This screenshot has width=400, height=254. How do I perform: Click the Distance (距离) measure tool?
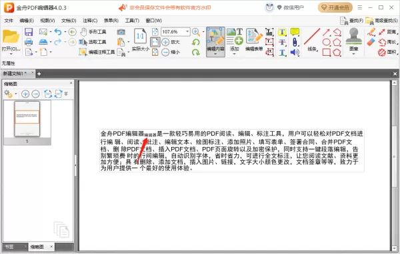point(388,32)
